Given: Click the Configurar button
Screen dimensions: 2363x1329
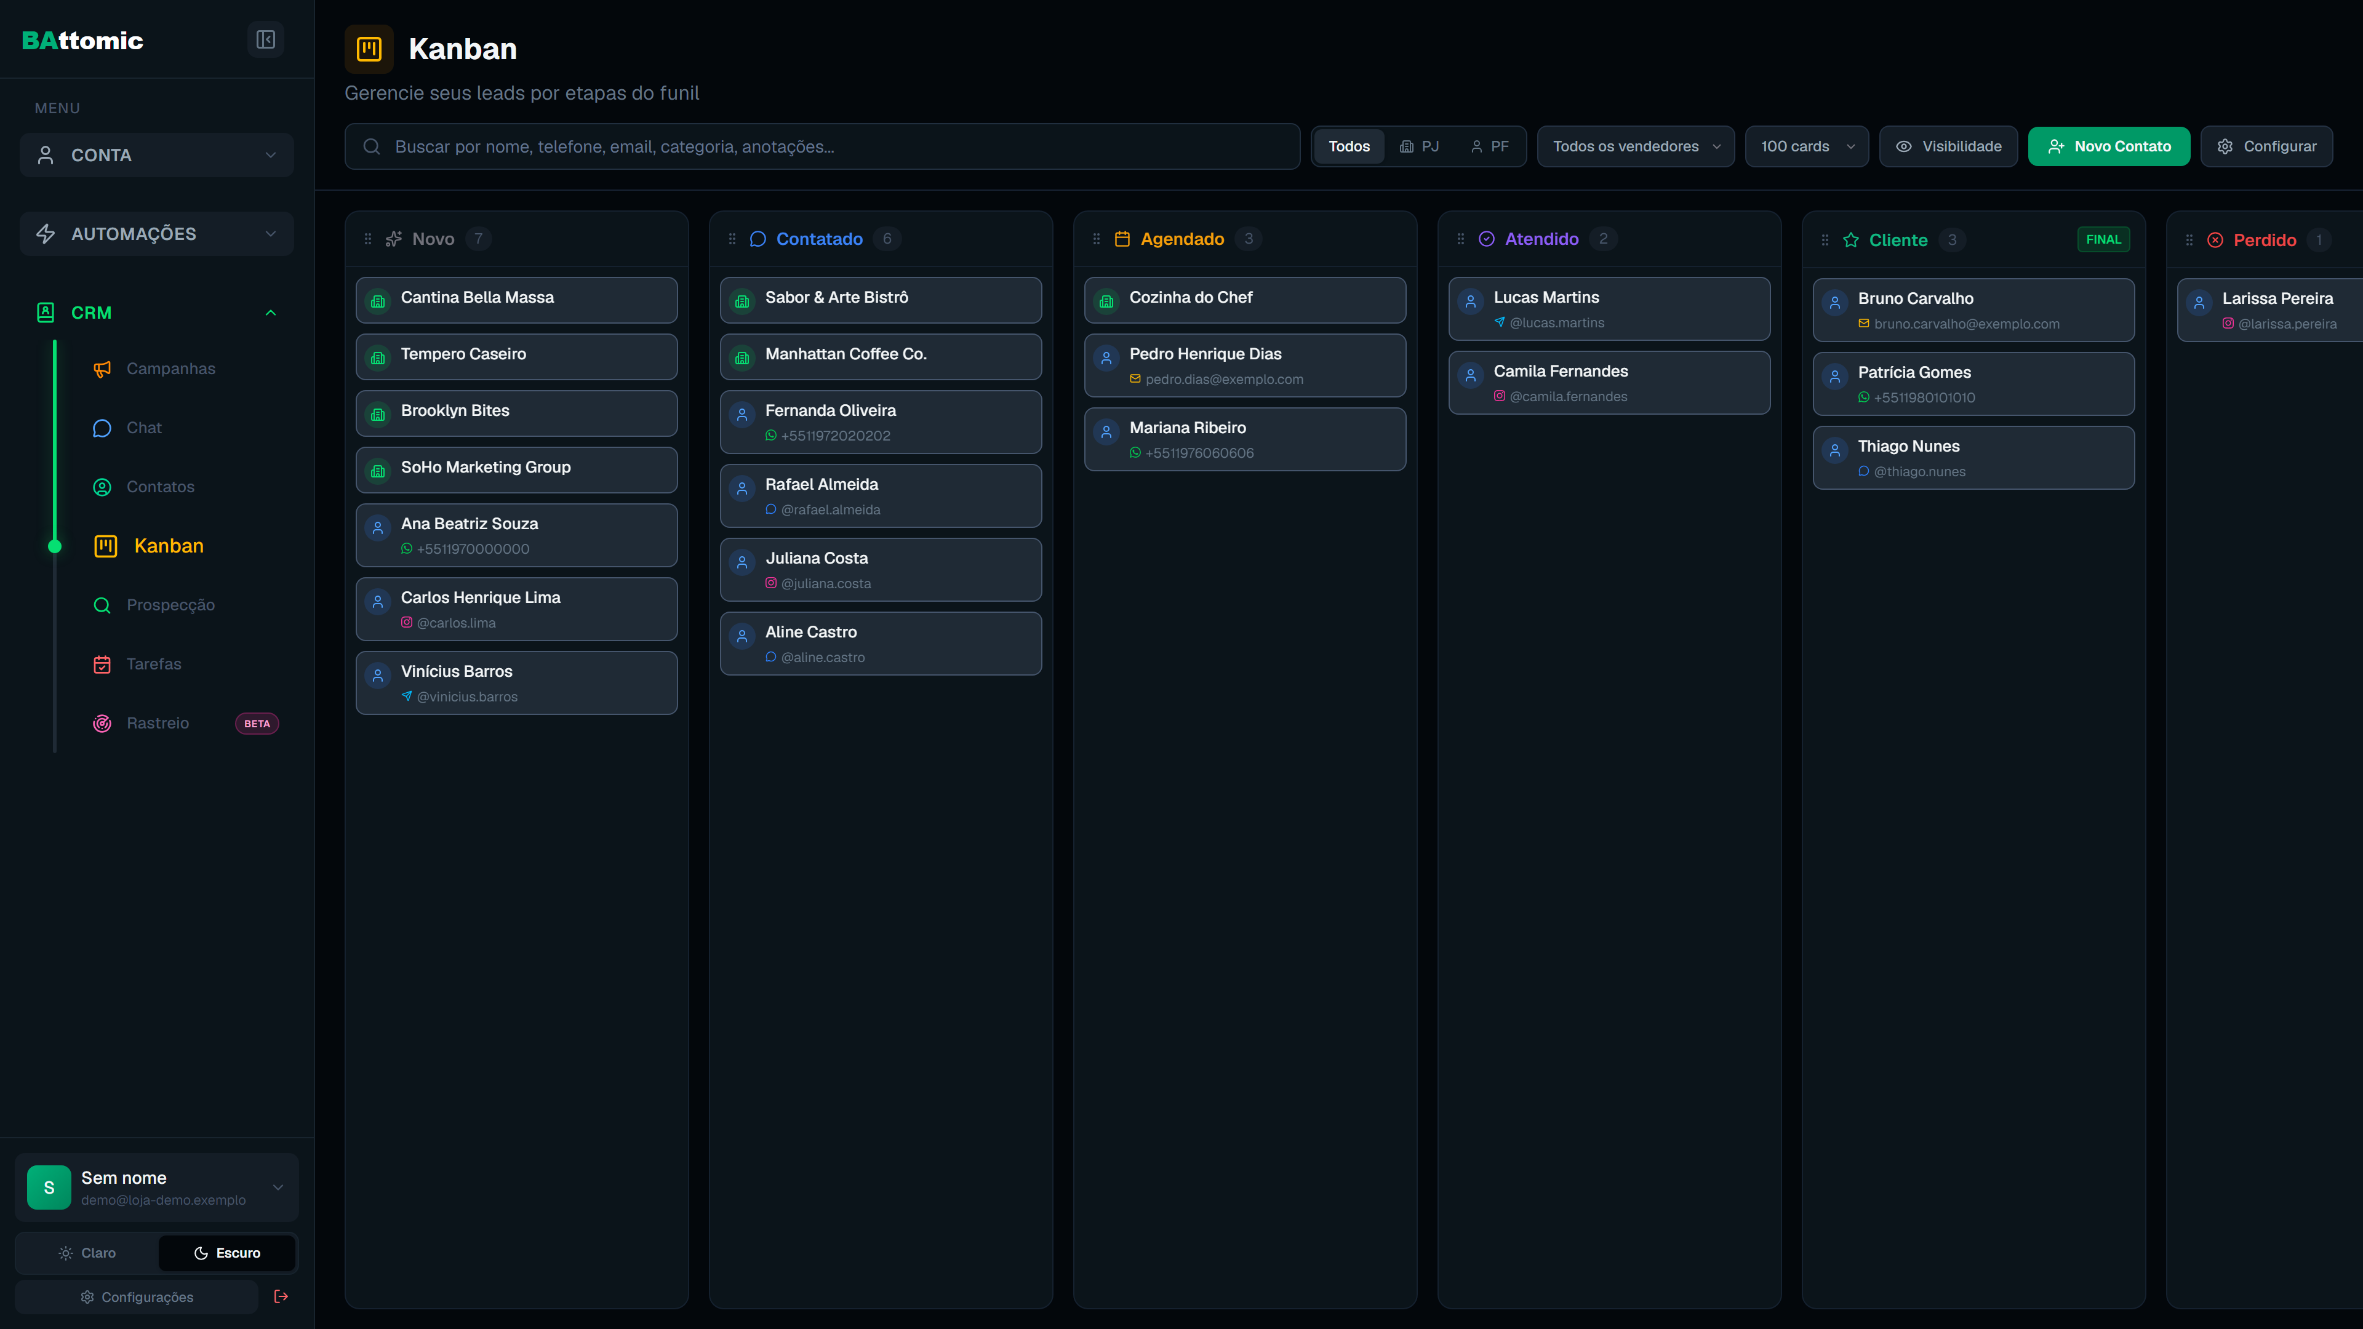Looking at the screenshot, I should coord(2266,147).
